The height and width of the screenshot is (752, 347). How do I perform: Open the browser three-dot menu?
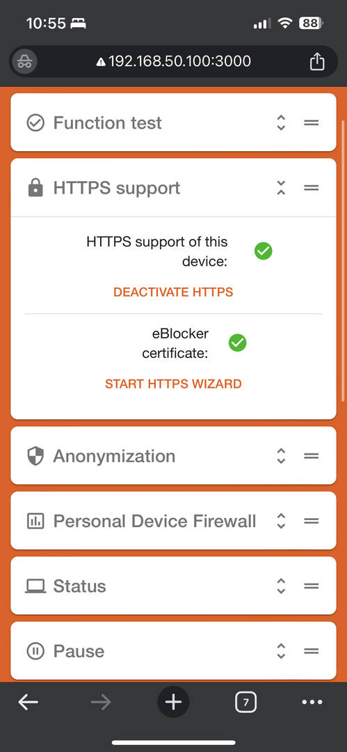tap(312, 703)
